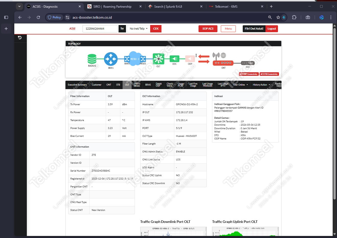
Task: Open the zoom magnifier in address bar
Action: tap(270, 17)
